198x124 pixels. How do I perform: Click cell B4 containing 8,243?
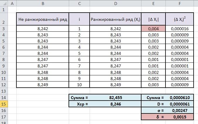[43, 35]
